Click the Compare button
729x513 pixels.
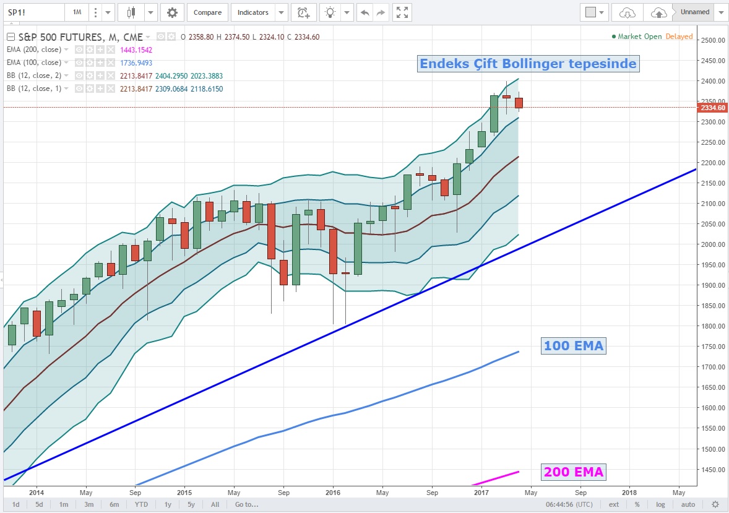[x=206, y=12]
